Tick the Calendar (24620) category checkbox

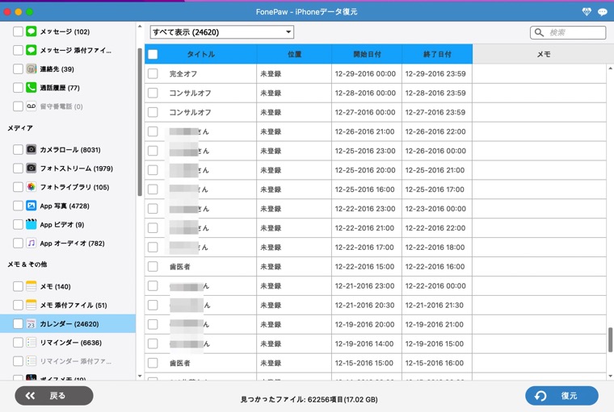click(x=18, y=323)
